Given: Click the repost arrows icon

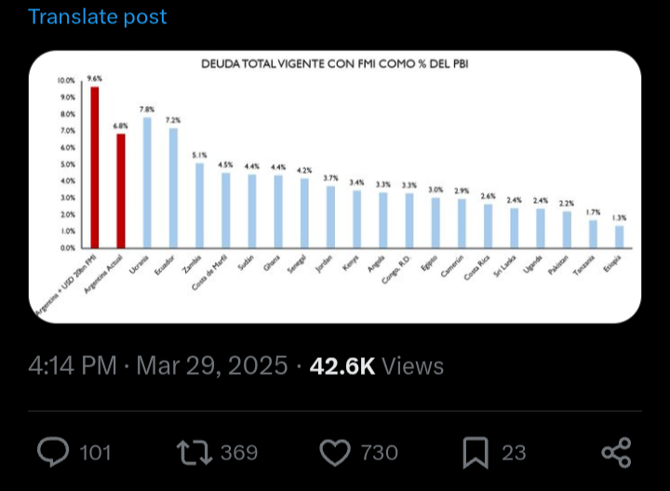Looking at the screenshot, I should (194, 452).
